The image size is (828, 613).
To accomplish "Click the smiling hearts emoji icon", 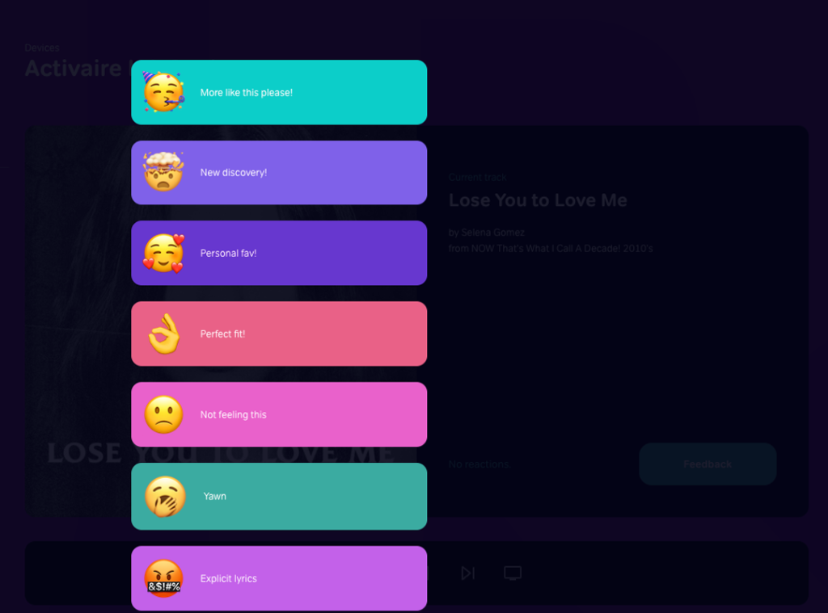I will pyautogui.click(x=163, y=254).
